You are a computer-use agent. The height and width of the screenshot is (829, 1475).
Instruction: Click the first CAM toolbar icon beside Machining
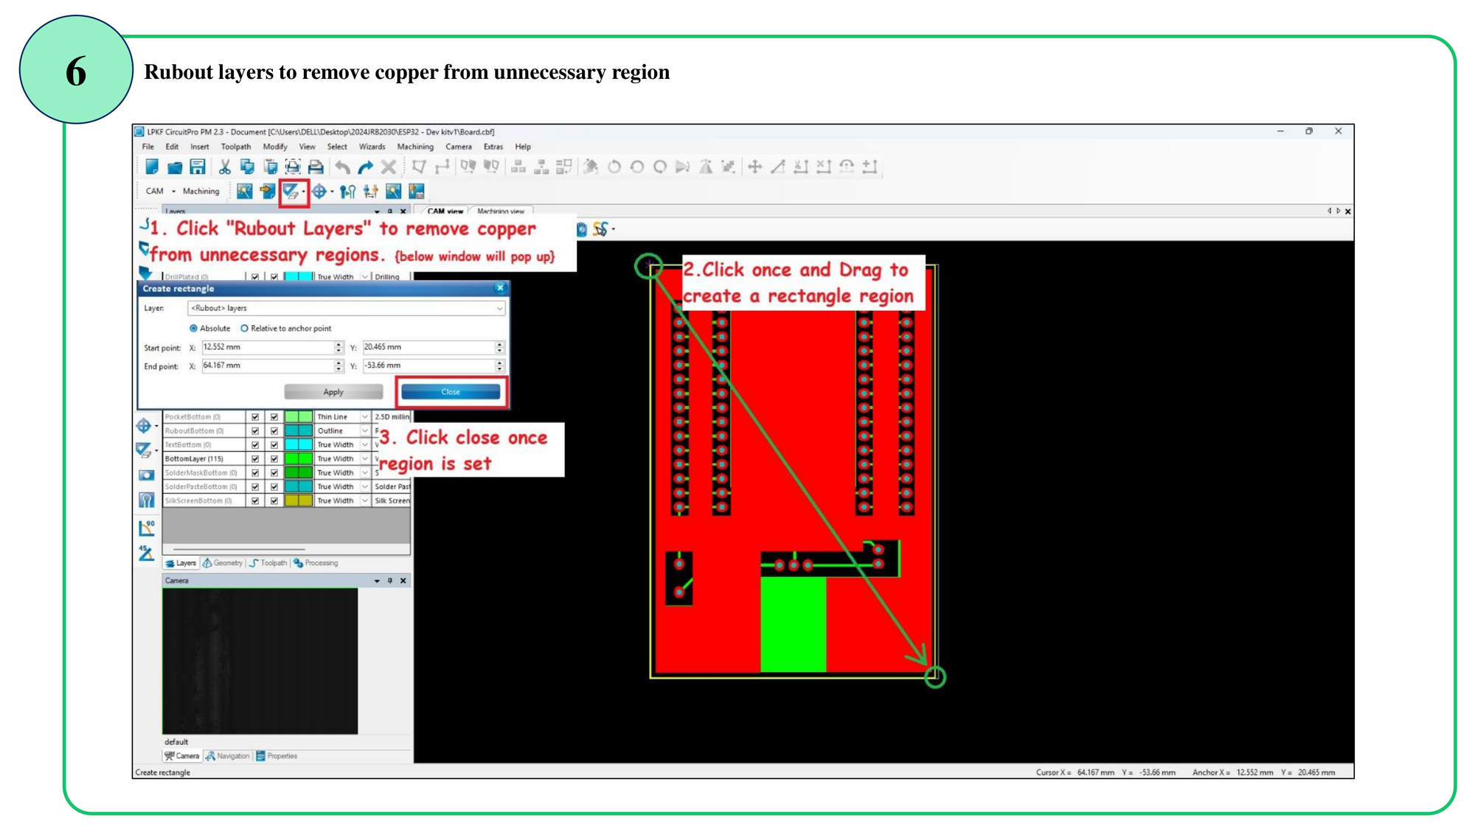coord(244,192)
